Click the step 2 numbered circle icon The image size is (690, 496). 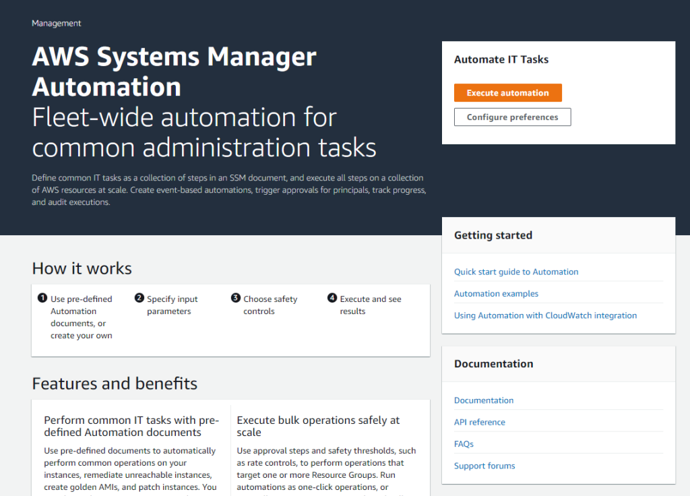pos(139,299)
